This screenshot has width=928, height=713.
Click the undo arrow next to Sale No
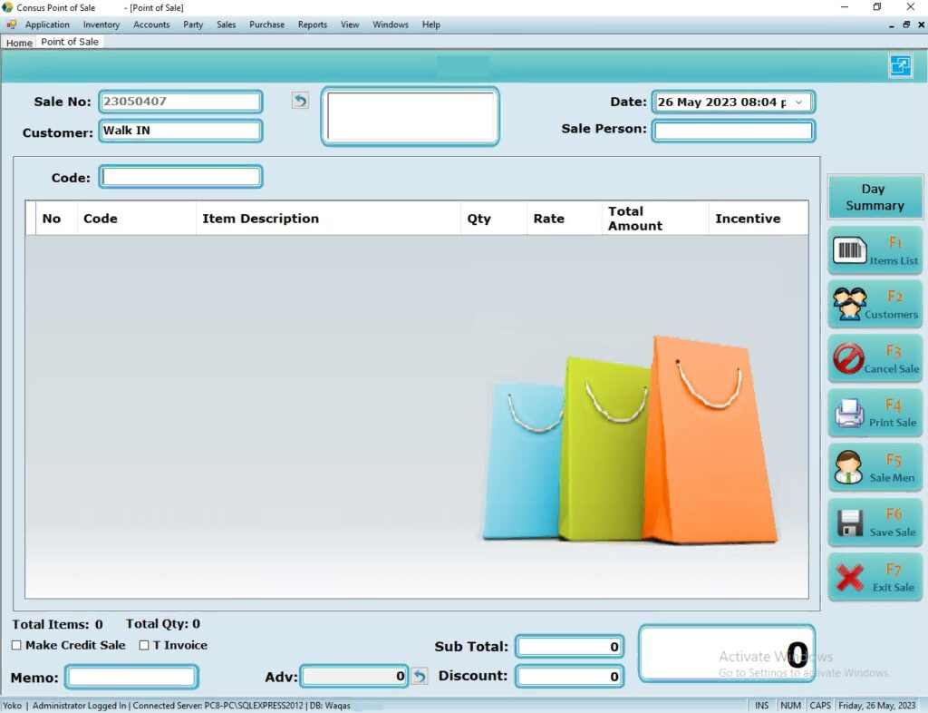click(x=300, y=101)
